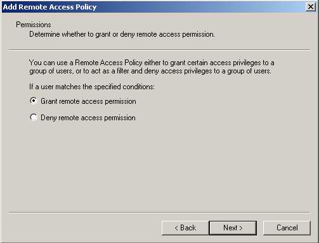
Task: Click the separator line below the header
Action: 160,50
